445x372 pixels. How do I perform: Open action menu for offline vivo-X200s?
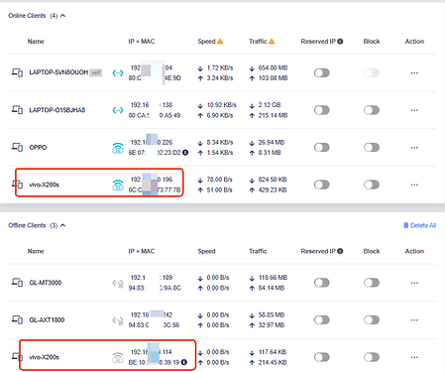(414, 357)
